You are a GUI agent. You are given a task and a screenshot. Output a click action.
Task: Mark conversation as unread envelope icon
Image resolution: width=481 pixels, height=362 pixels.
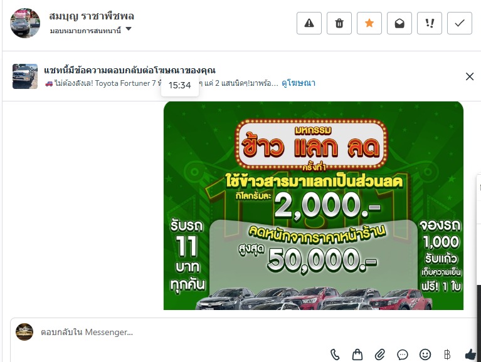[399, 23]
